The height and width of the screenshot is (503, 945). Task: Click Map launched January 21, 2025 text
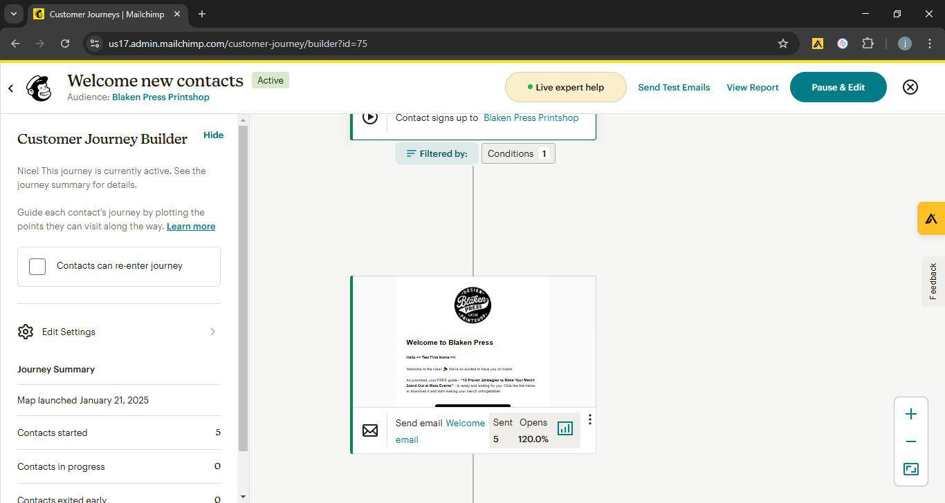tap(83, 400)
